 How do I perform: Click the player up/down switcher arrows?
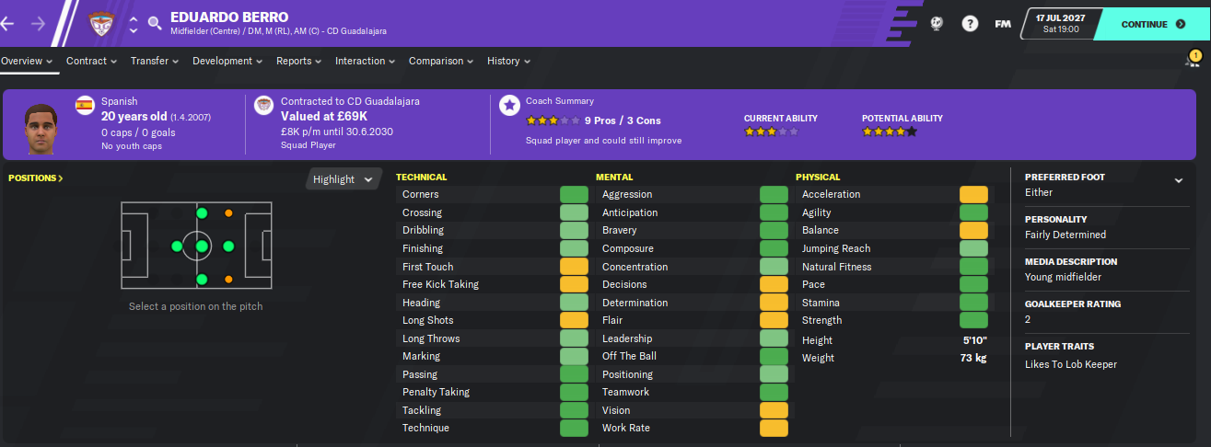(134, 24)
